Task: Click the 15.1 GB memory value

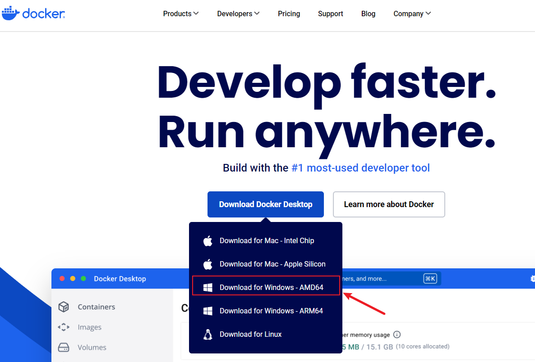Action: (x=379, y=347)
